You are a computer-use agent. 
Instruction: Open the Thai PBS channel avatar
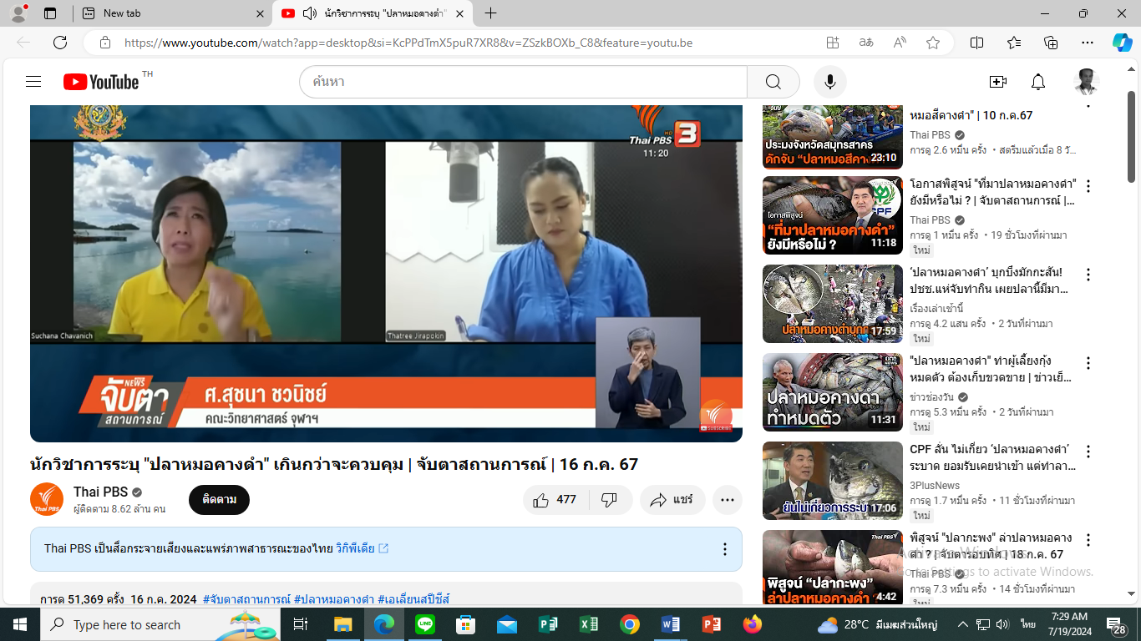click(47, 499)
